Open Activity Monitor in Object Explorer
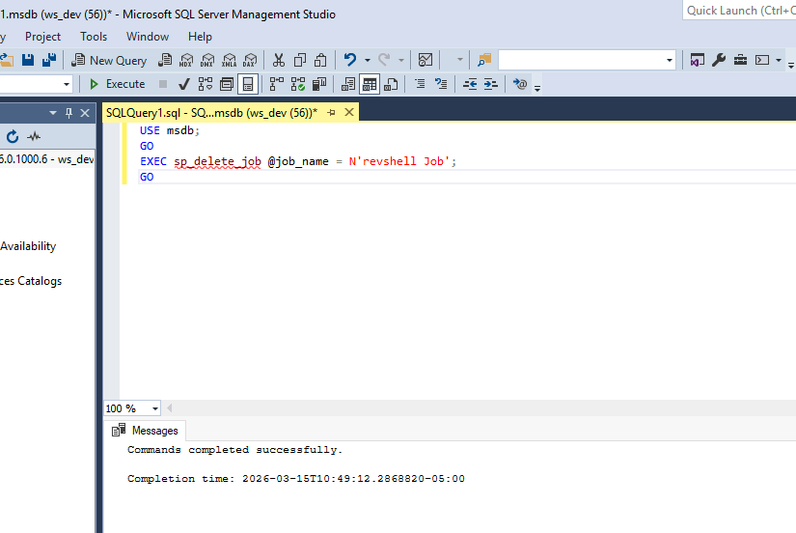796x533 pixels. [x=34, y=136]
